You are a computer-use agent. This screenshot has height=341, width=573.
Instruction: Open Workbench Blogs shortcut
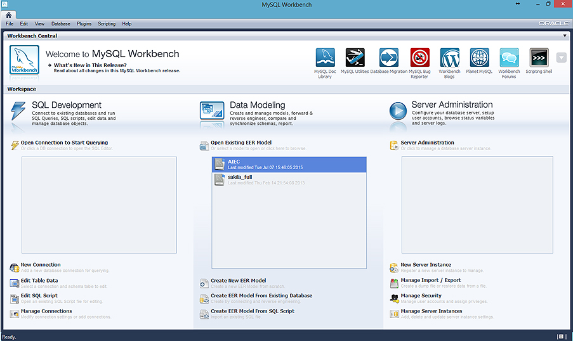coord(449,58)
